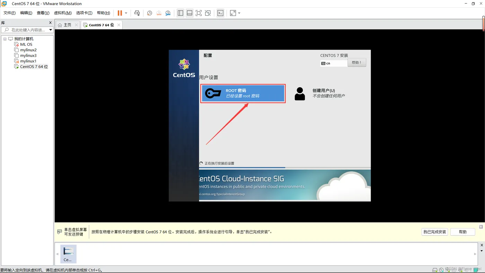Open the 编辑(E) menu

coord(26,13)
